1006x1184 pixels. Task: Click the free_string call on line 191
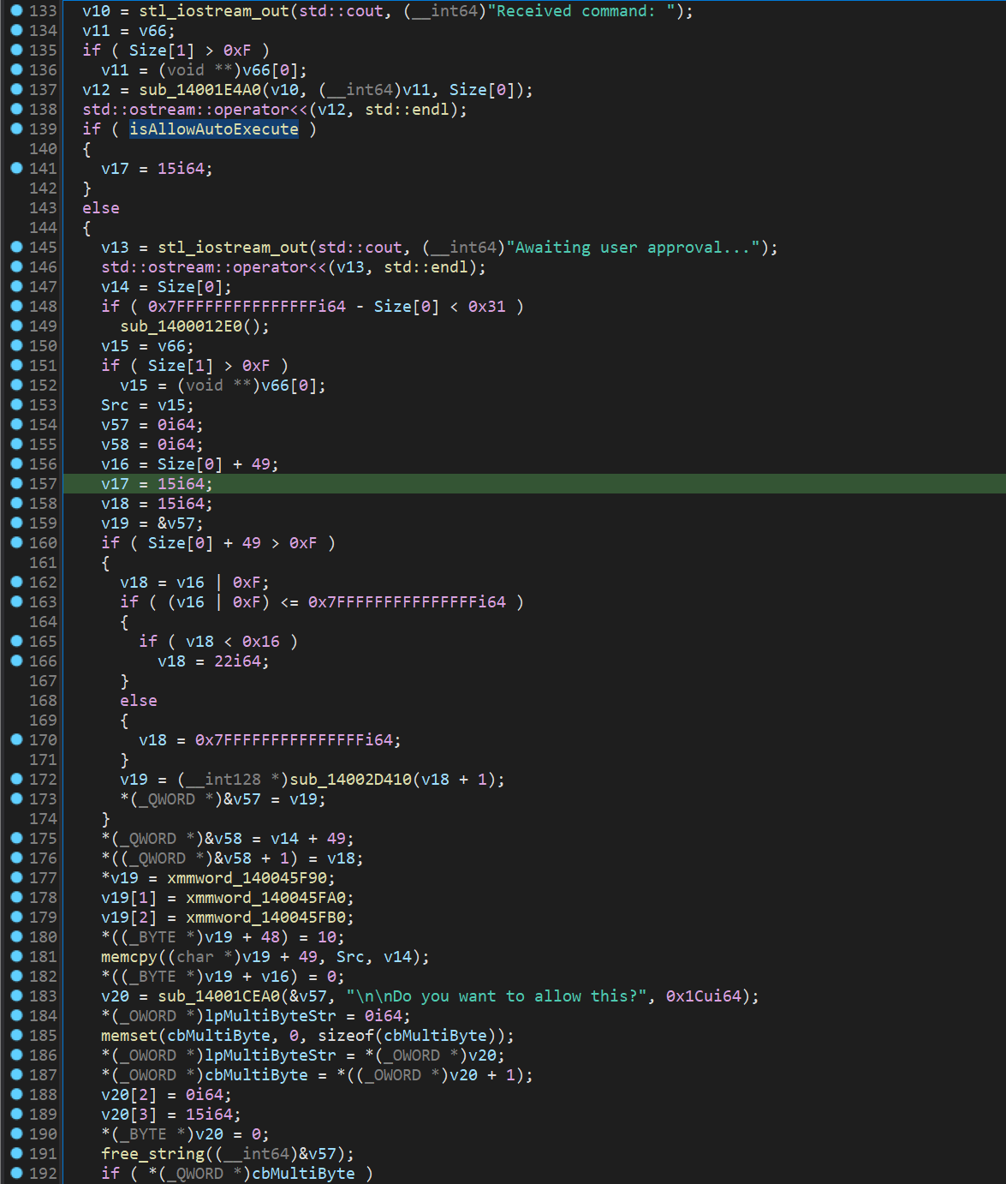(152, 1153)
